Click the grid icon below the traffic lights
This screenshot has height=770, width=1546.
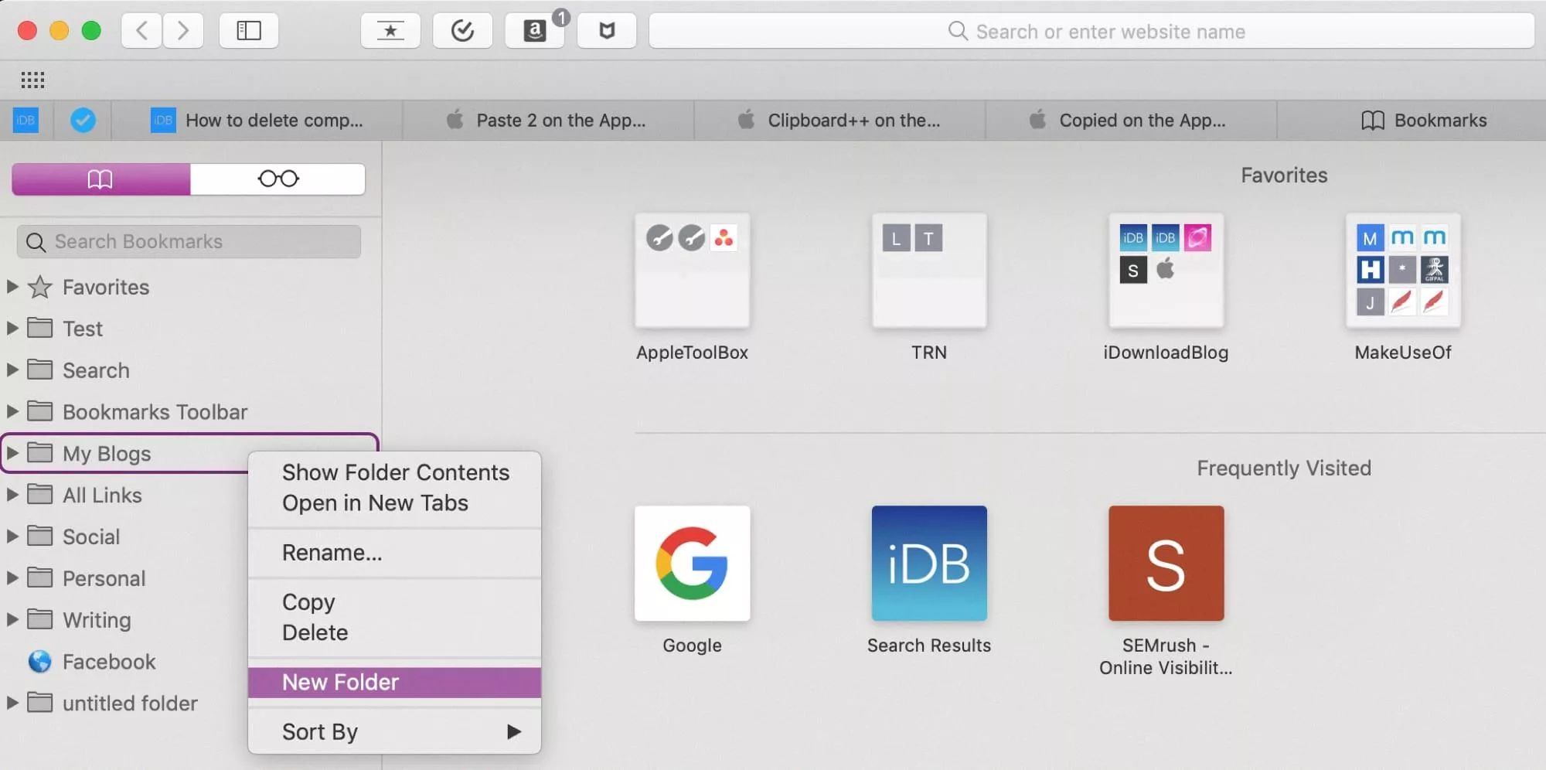click(x=32, y=80)
